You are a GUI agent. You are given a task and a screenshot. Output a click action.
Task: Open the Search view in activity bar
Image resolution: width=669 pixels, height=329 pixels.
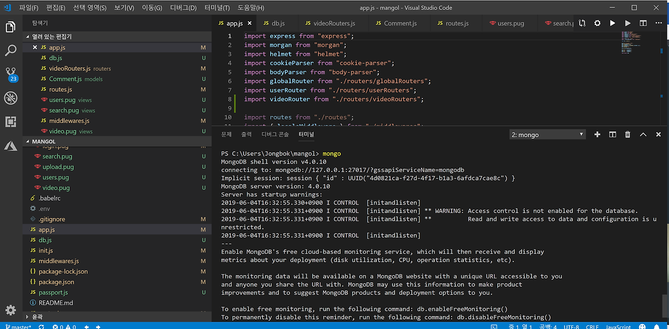coord(10,51)
